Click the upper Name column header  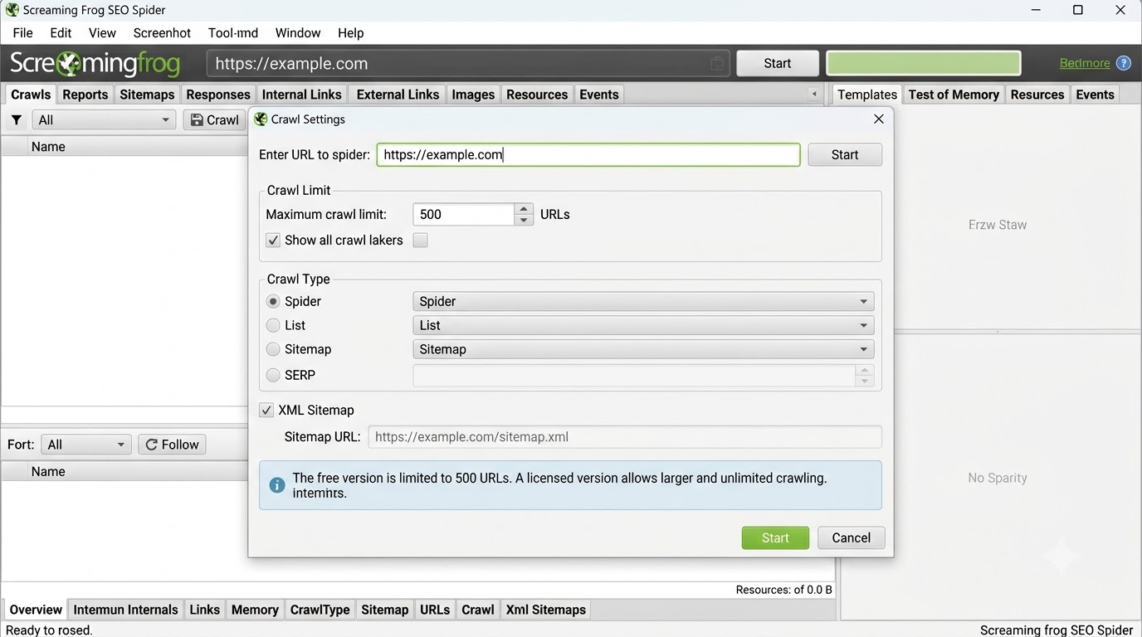click(48, 147)
